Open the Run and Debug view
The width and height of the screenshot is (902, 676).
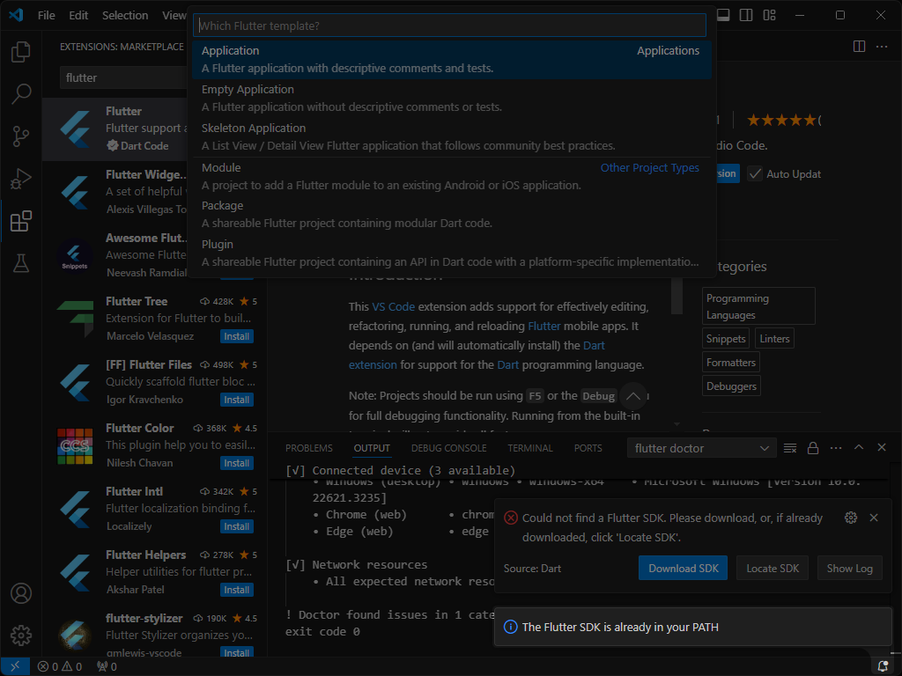pos(21,179)
